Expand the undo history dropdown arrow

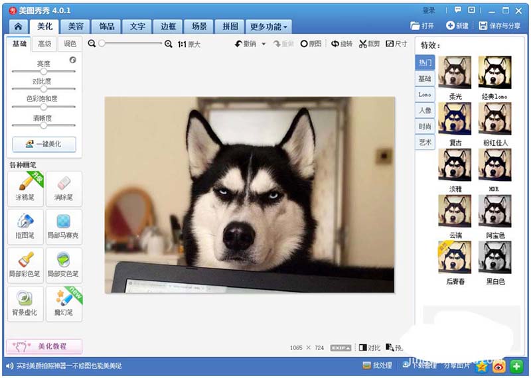(264, 44)
